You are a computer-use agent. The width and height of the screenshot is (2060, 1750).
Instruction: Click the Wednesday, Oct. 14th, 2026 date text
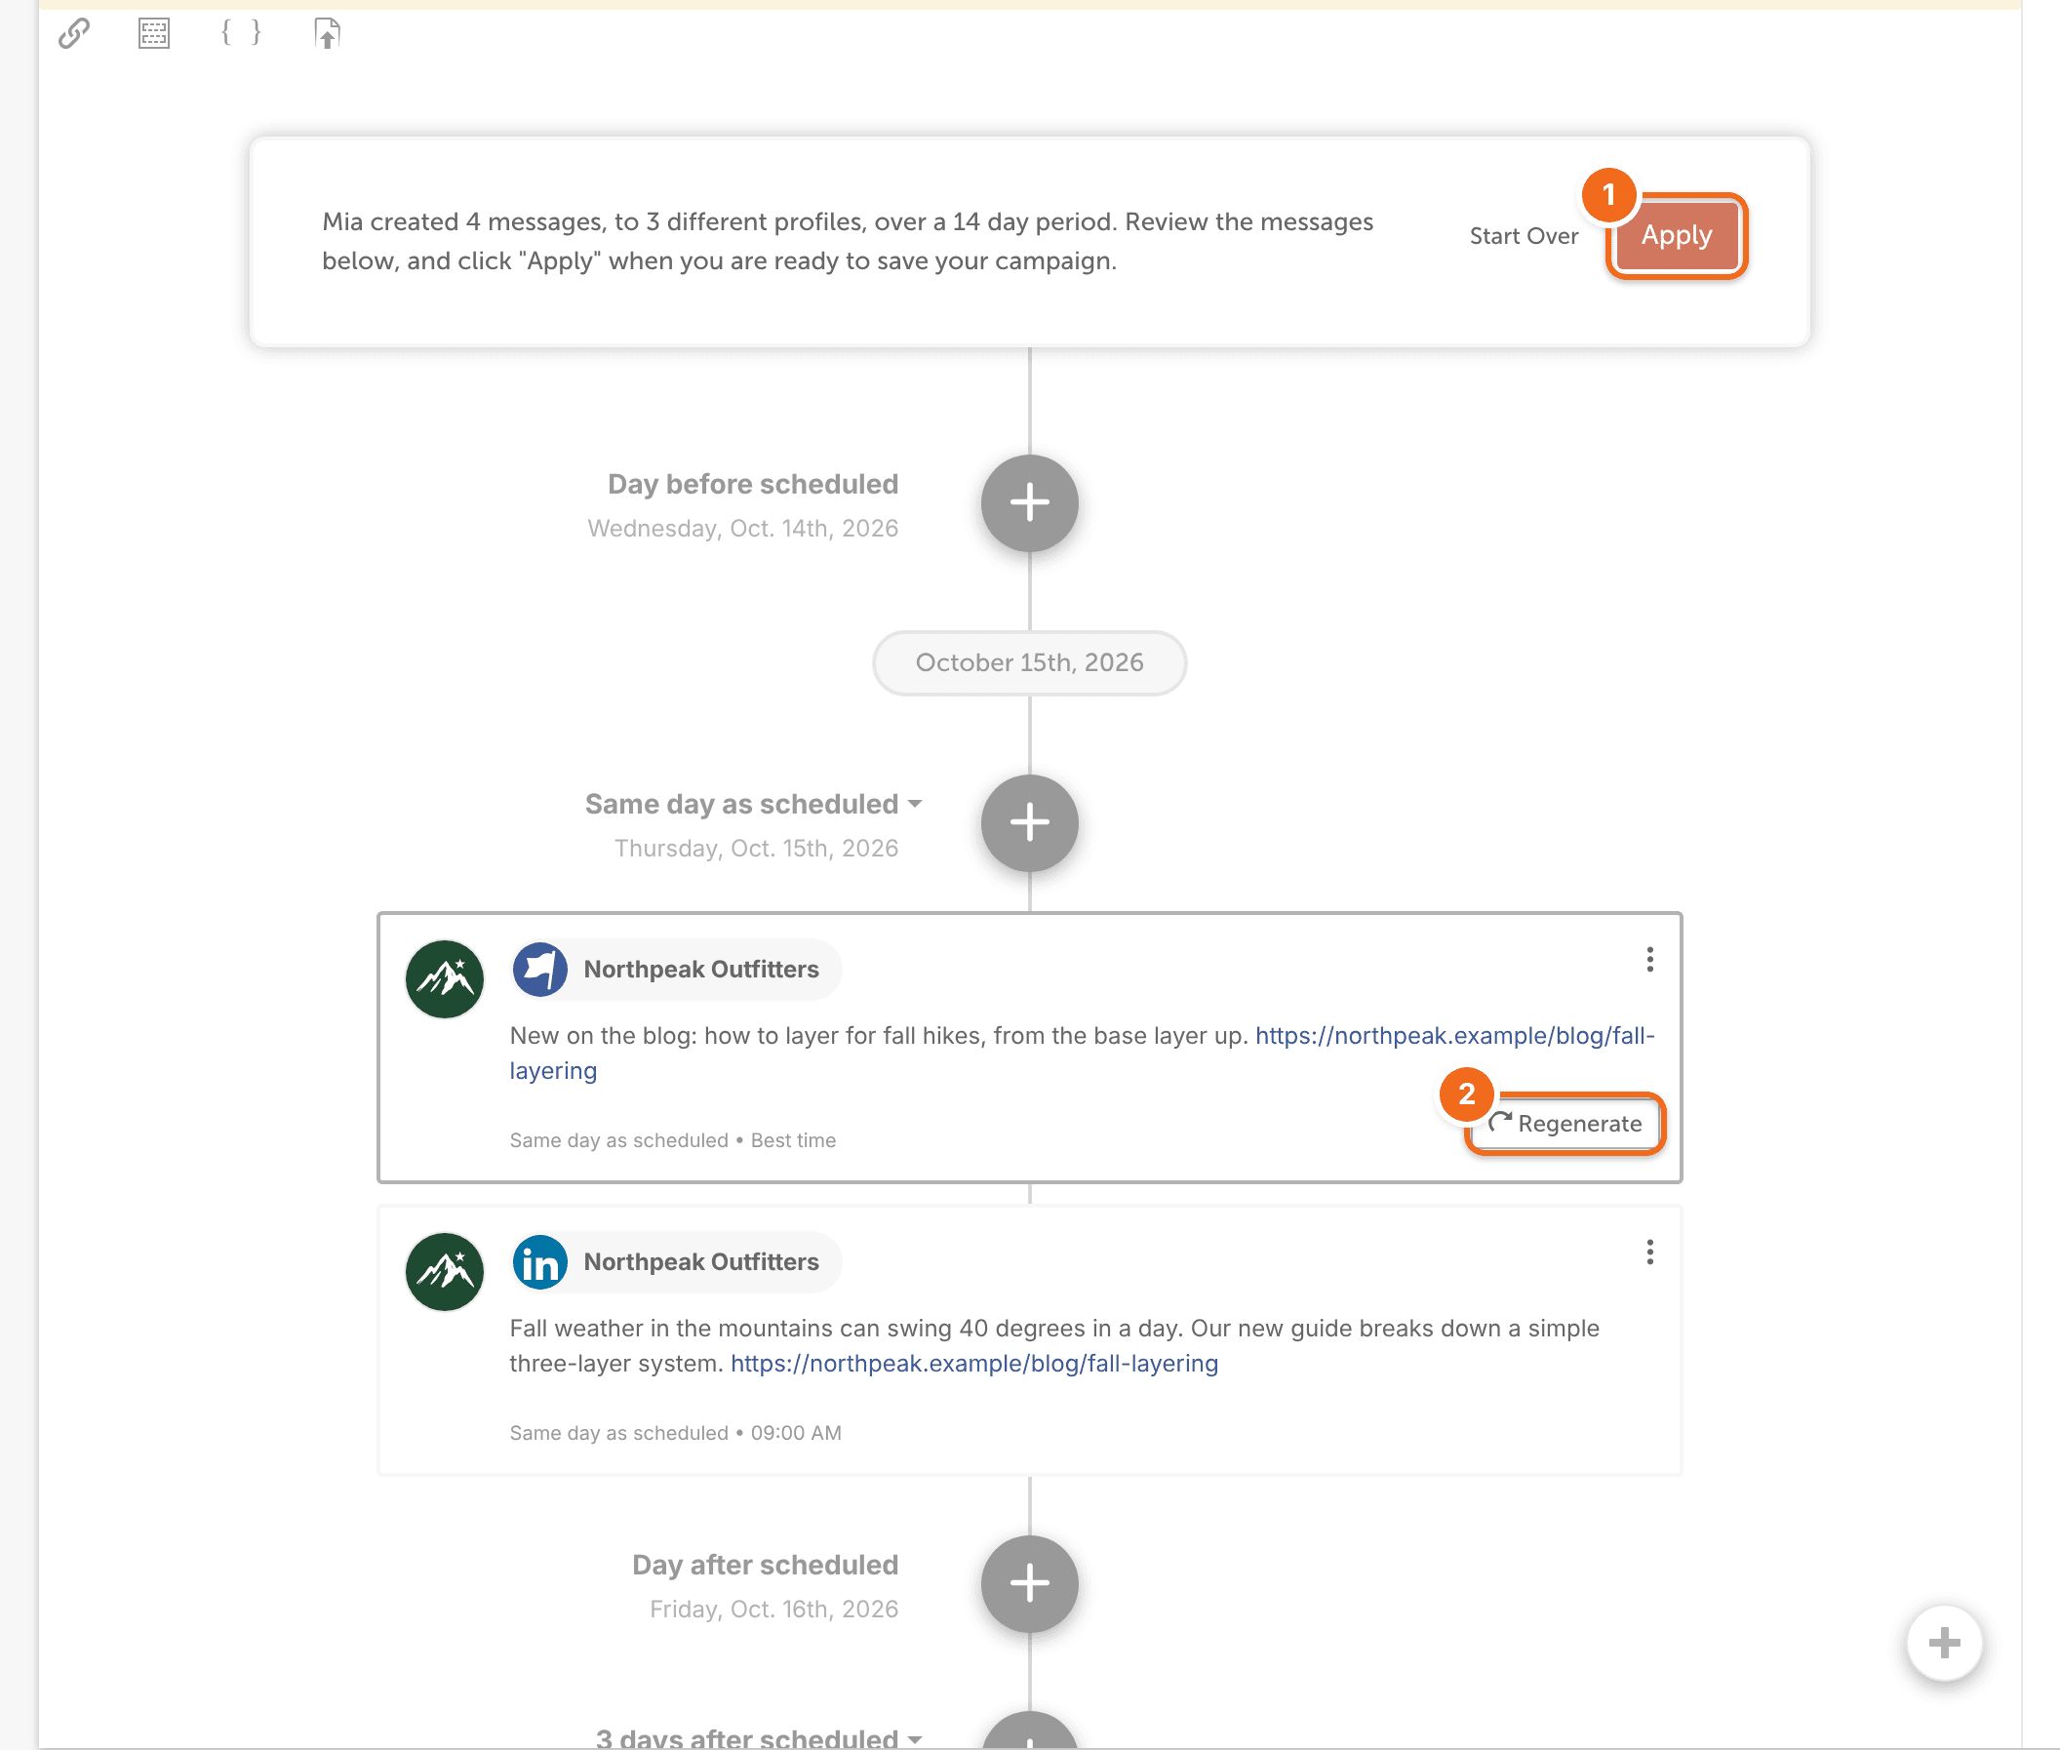click(743, 528)
